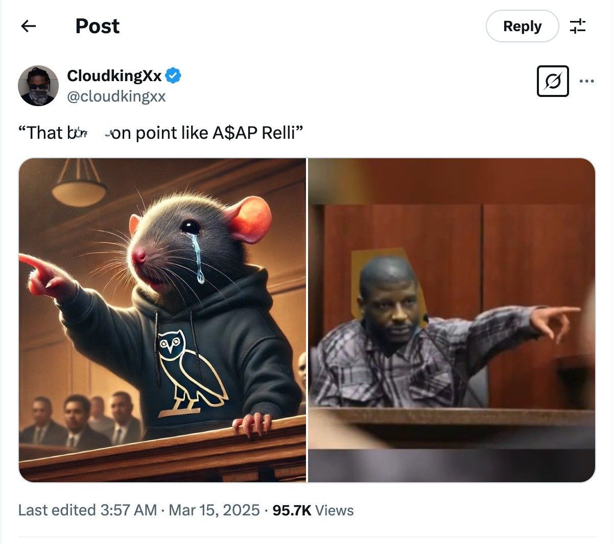The width and height of the screenshot is (613, 544).
Task: Open CloudkingXx's profile avatar
Action: coord(38,85)
